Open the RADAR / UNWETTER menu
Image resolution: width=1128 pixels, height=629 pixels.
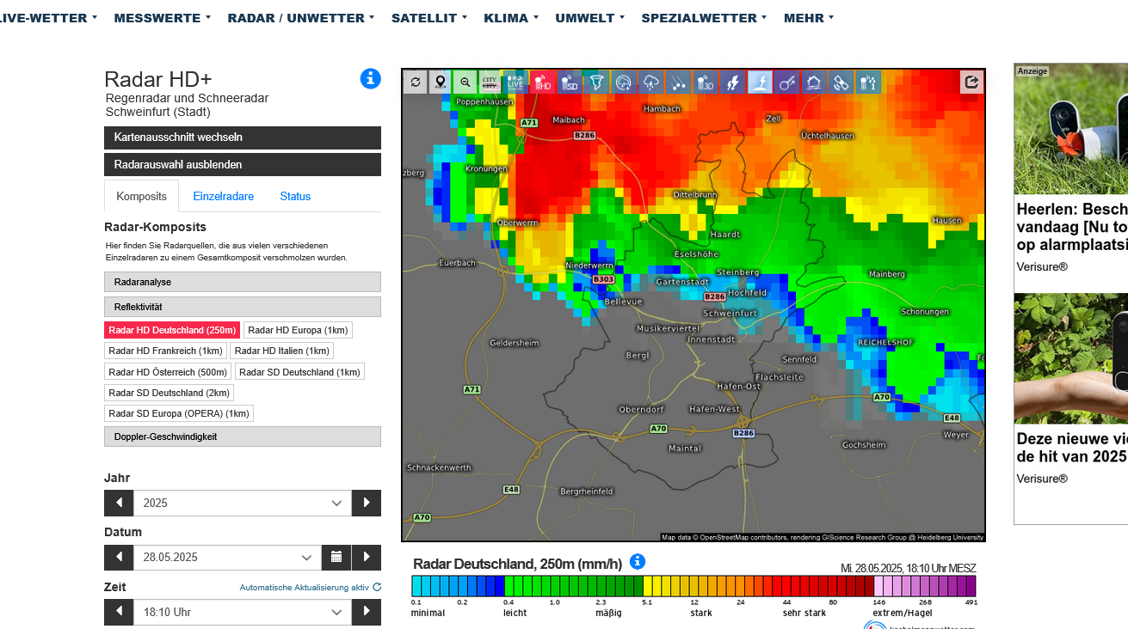click(x=300, y=18)
